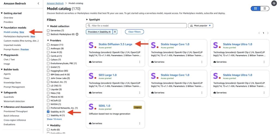This screenshot has height=134, width=279.
Task: Open the Amazon Bedrock breadcrumb link
Action: click(54, 3)
